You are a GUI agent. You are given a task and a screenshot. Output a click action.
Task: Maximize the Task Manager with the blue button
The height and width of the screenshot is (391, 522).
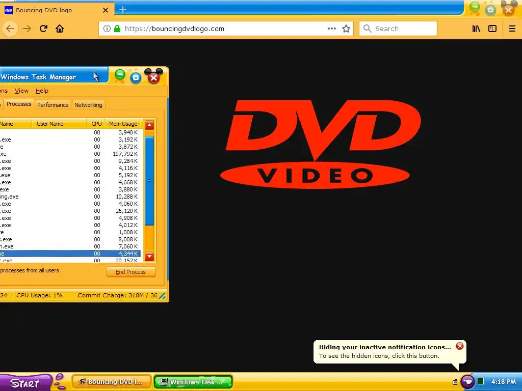(136, 78)
